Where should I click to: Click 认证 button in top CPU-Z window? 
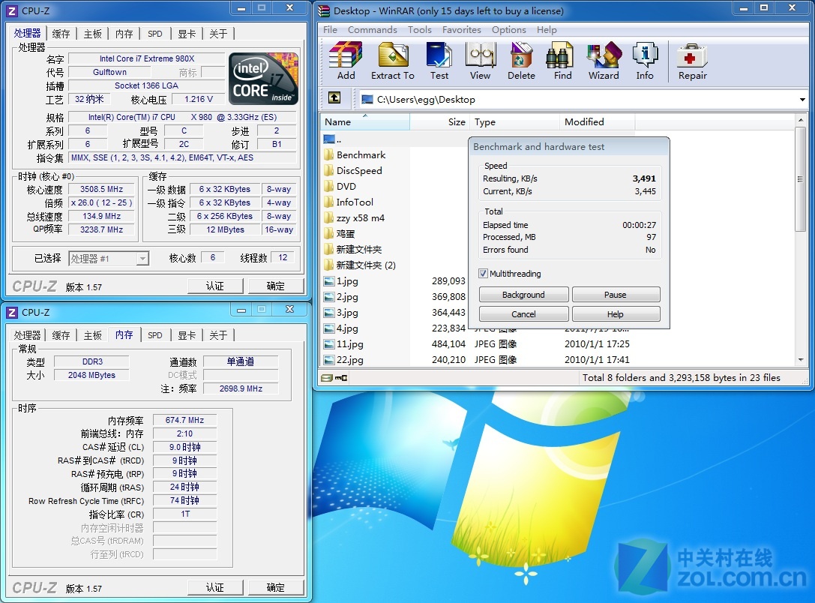215,286
